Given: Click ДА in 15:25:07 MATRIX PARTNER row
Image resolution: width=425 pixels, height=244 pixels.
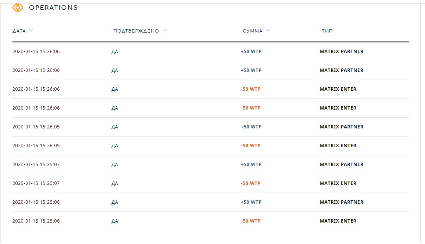Looking at the screenshot, I should (x=115, y=164).
